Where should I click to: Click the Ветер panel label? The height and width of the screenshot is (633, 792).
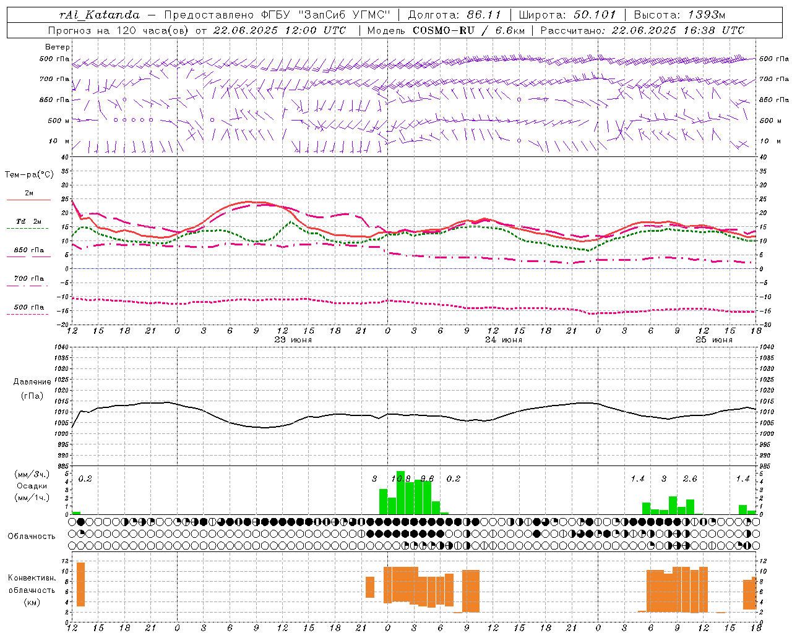pos(57,47)
